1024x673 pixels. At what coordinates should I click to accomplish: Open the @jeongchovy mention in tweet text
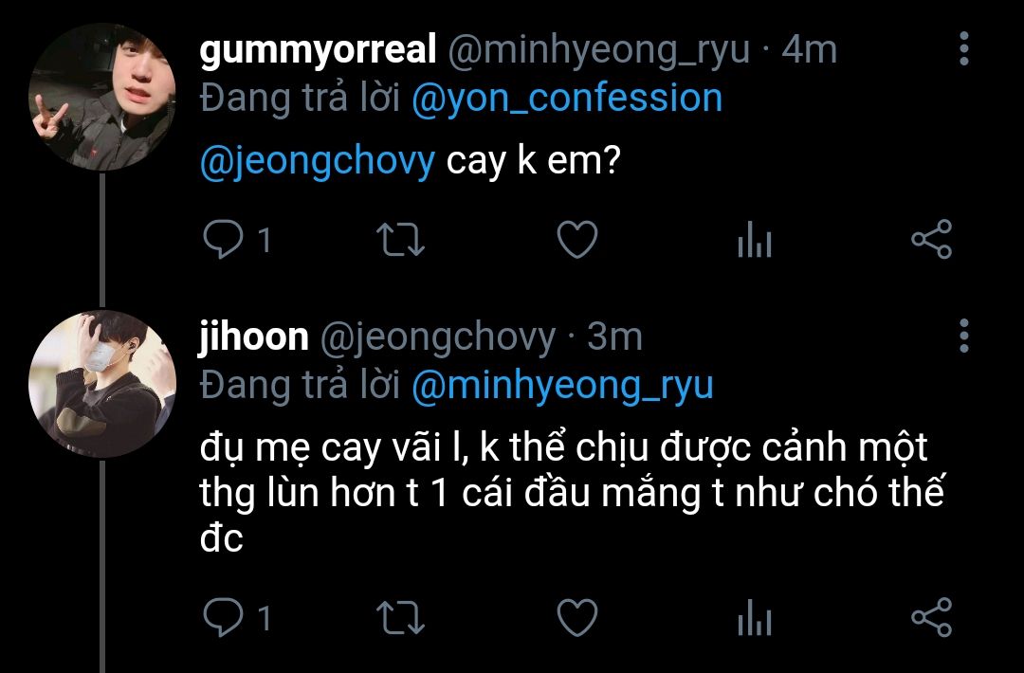[318, 160]
